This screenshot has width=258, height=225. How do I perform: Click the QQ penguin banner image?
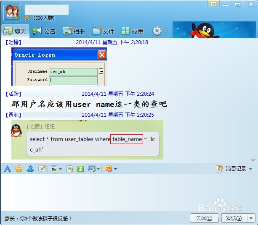214,30
